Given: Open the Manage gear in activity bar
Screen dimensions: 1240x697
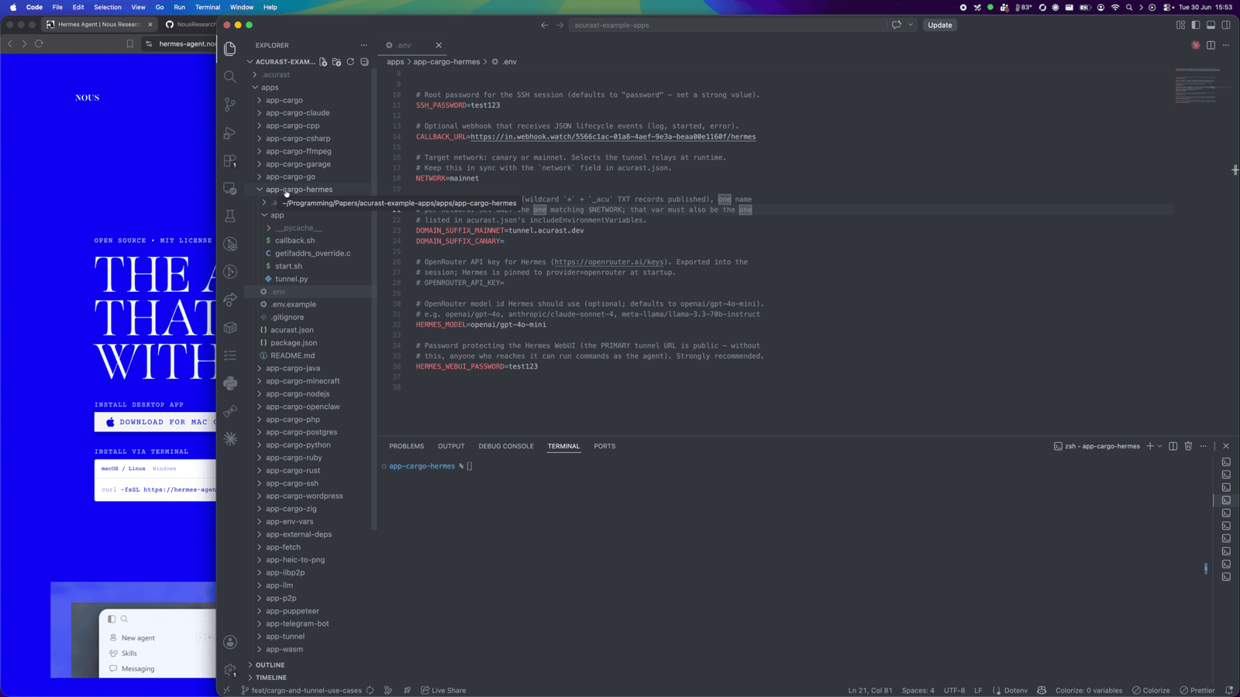Looking at the screenshot, I should (x=230, y=670).
